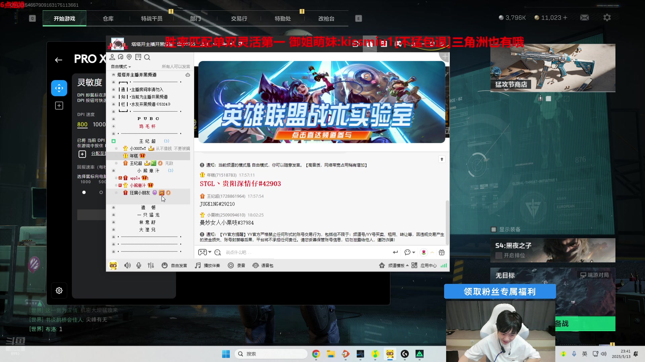Click the robot icon beside channel name

click(x=188, y=75)
